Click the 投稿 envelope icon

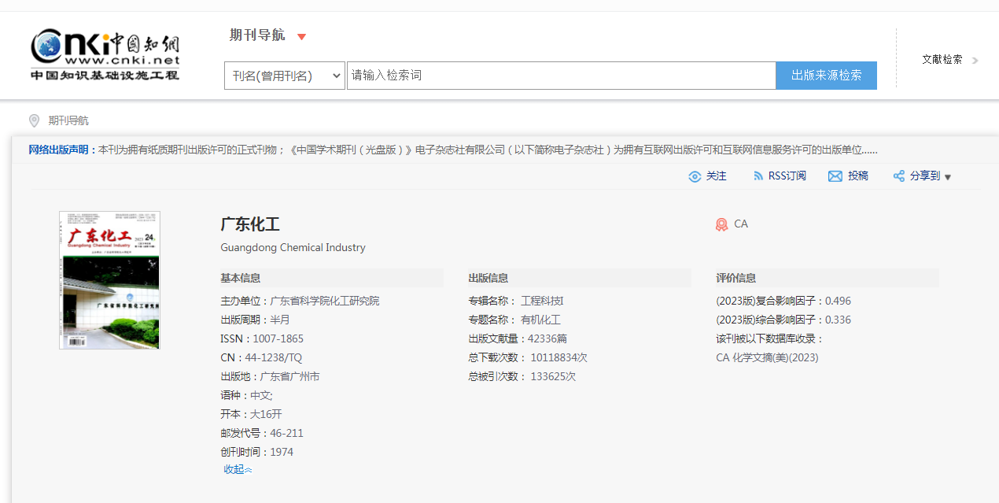[835, 176]
